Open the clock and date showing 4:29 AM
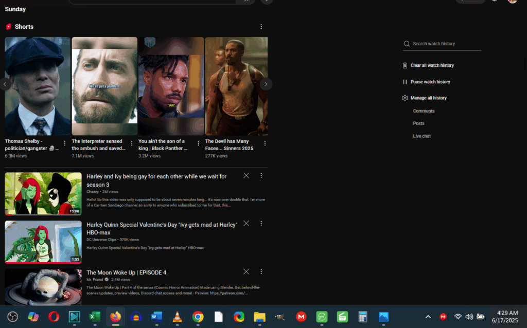Viewport: 527px width, 328px height. coord(505,317)
